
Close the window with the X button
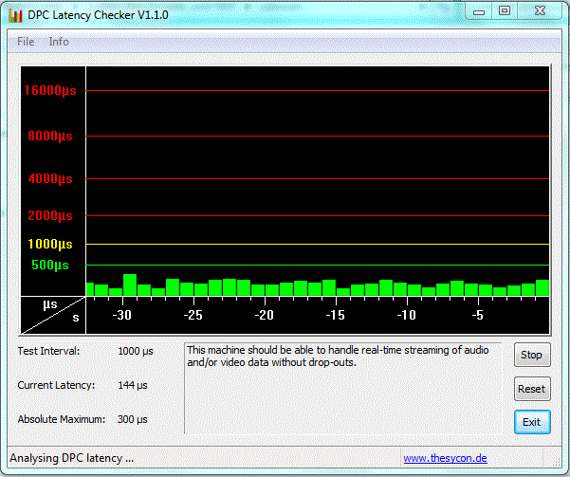pos(540,11)
